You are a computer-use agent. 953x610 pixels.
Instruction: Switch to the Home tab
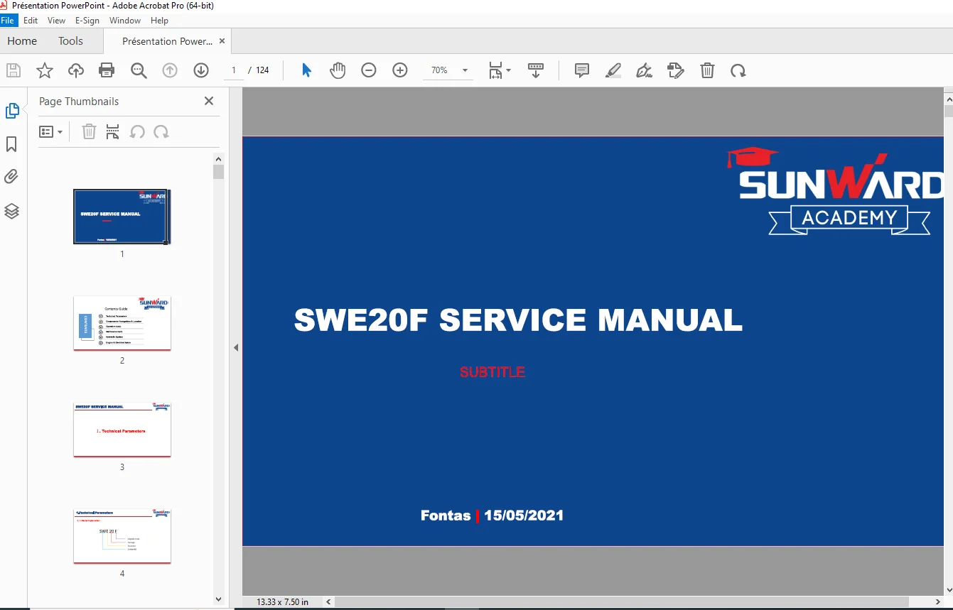tap(22, 41)
